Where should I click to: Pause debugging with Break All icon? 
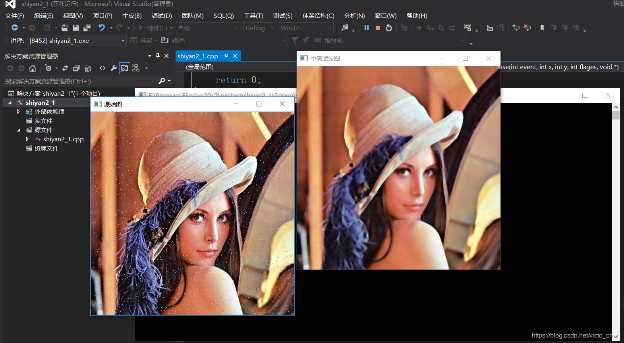[x=367, y=28]
